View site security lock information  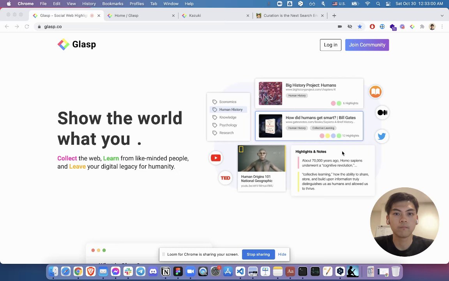tap(39, 27)
